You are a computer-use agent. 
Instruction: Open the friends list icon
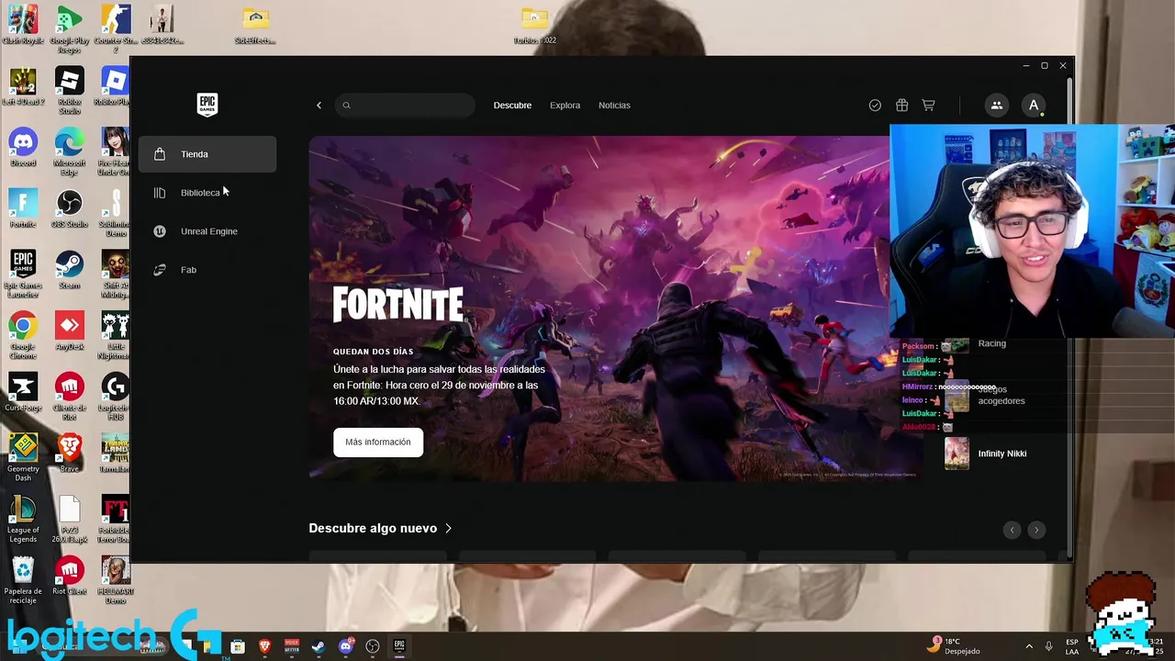coord(996,106)
